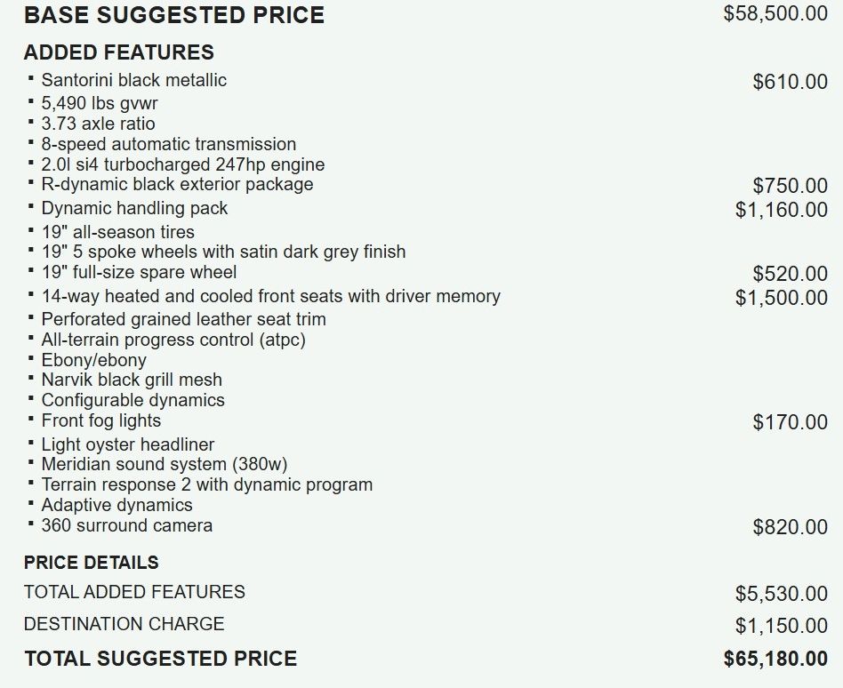Select the Destination Charge label

[x=124, y=624]
